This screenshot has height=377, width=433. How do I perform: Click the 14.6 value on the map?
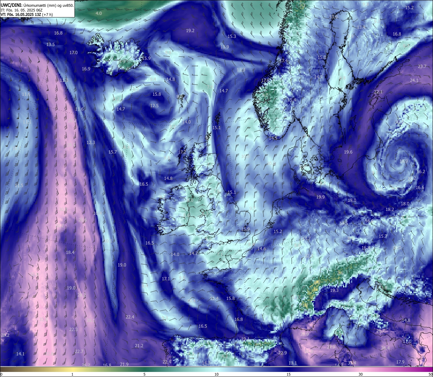click(261, 249)
